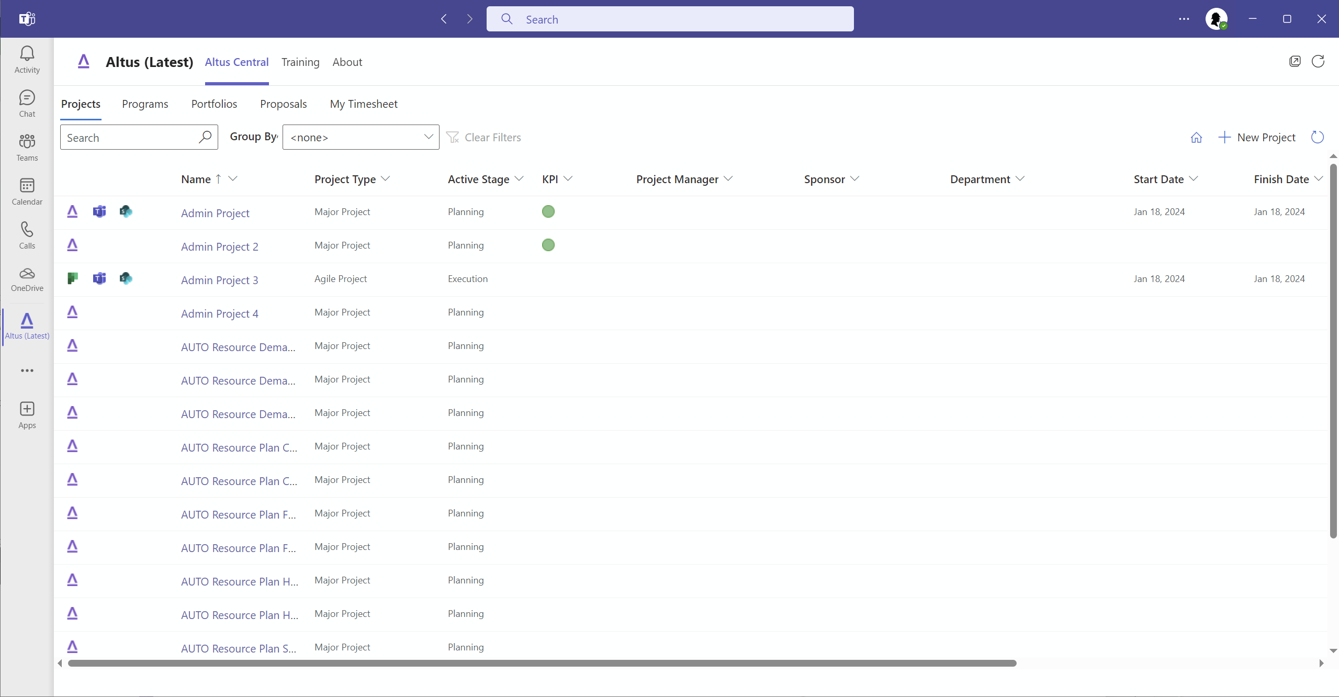Click the New Project button
The width and height of the screenshot is (1339, 697).
(x=1257, y=138)
